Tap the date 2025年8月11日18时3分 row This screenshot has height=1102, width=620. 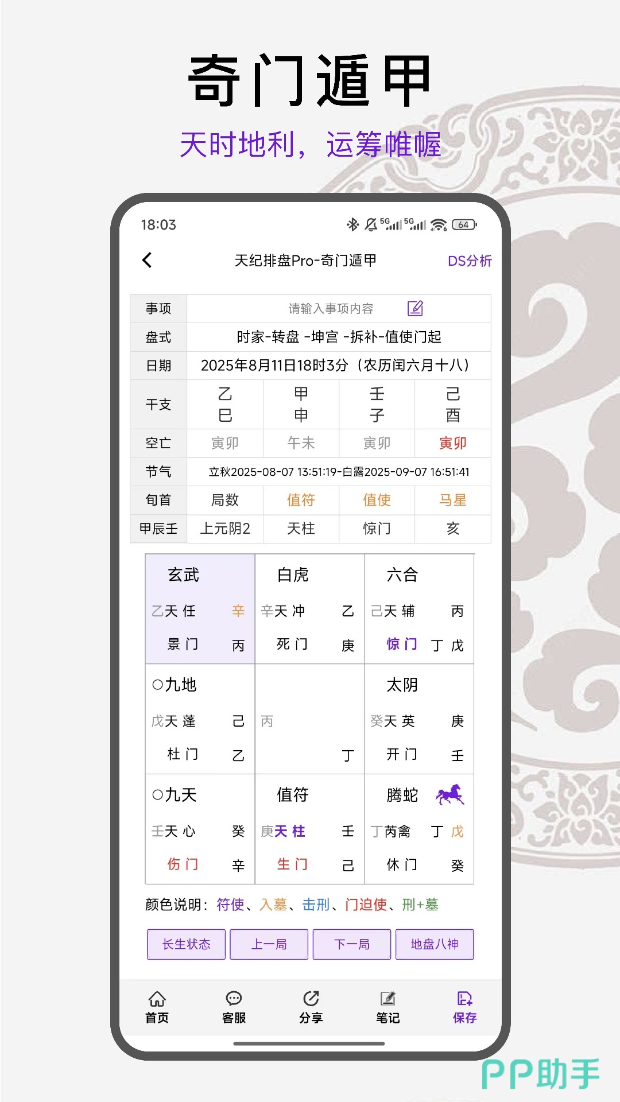(339, 366)
